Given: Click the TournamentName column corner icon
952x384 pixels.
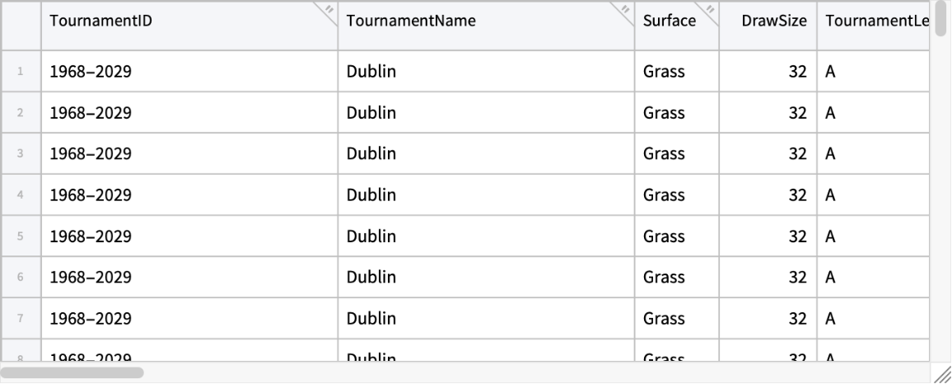Looking at the screenshot, I should tap(625, 10).
